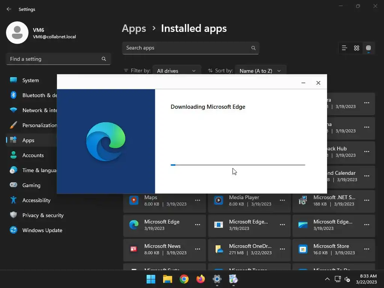The width and height of the screenshot is (384, 288).
Task: Open Windows Update settings
Action: coord(59,230)
